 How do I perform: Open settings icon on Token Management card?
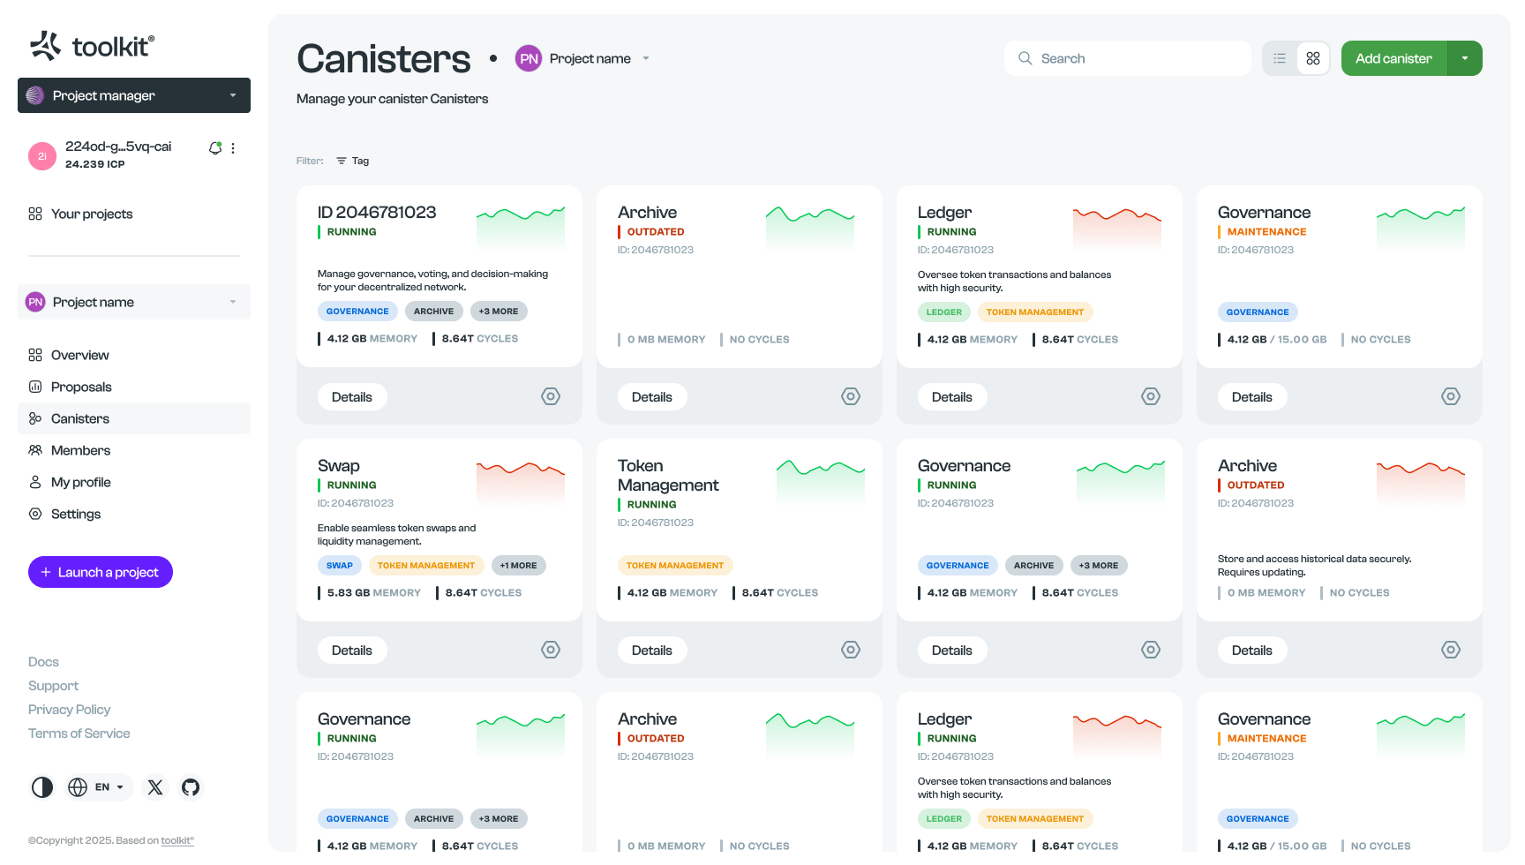[x=851, y=650]
